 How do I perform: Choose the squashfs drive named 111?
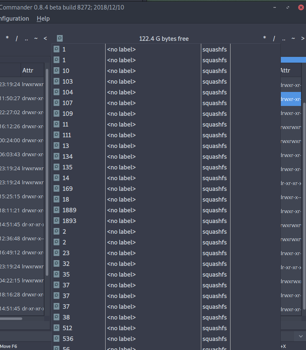pos(67,135)
